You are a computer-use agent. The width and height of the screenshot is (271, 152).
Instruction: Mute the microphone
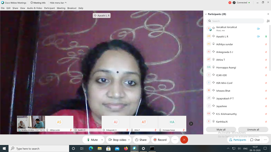[92, 140]
